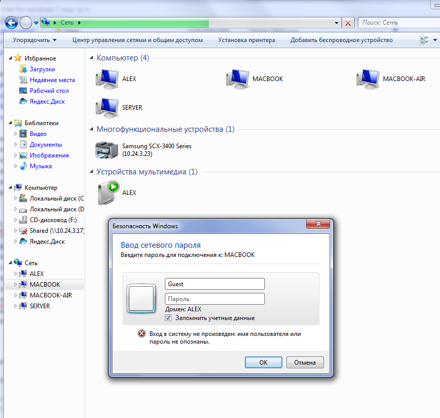Click Установка принтера in the toolbar

pos(246,40)
